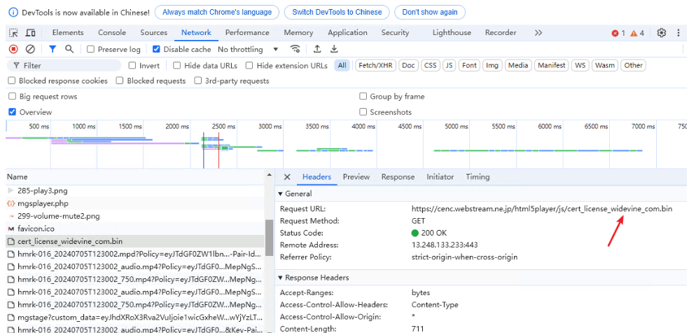Export HAR file download icon
696x333 pixels.
[x=334, y=49]
